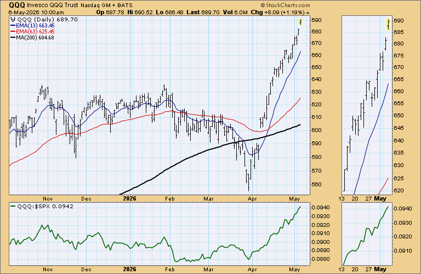The height and width of the screenshot is (274, 421).
Task: Click the bold '2026' label under the main price chart
Action: 129,199
